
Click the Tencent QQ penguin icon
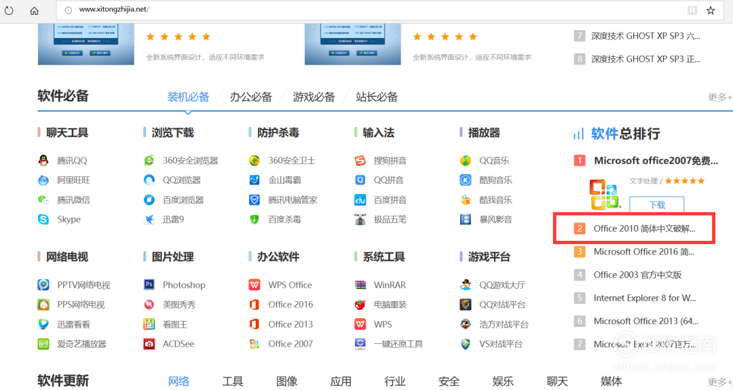[43, 161]
